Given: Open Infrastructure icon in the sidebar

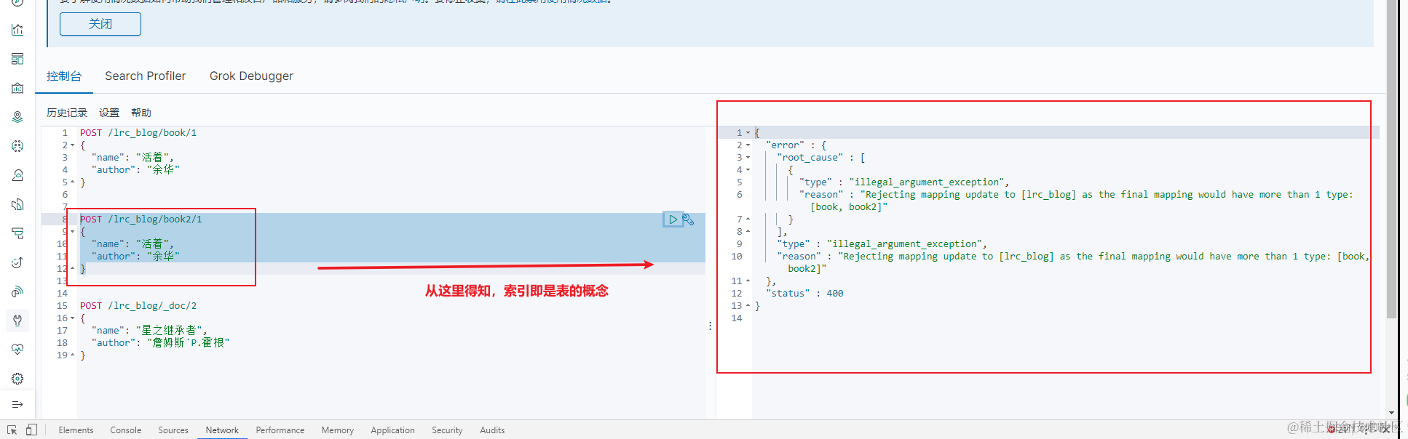Looking at the screenshot, I should point(17,175).
